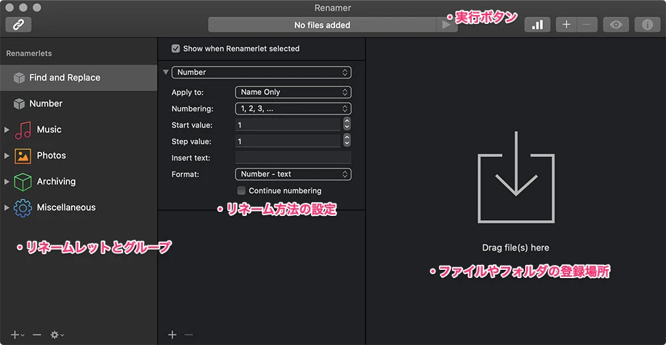
Task: Open the Numbering style dropdown
Action: 293,109
